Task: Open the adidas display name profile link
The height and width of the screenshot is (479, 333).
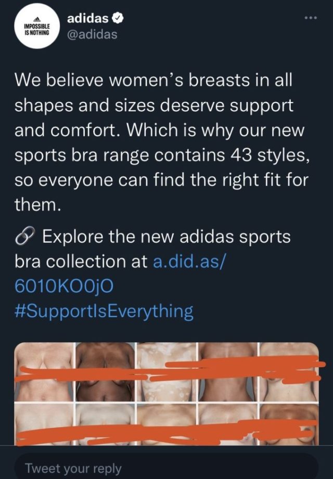Action: tap(87, 19)
